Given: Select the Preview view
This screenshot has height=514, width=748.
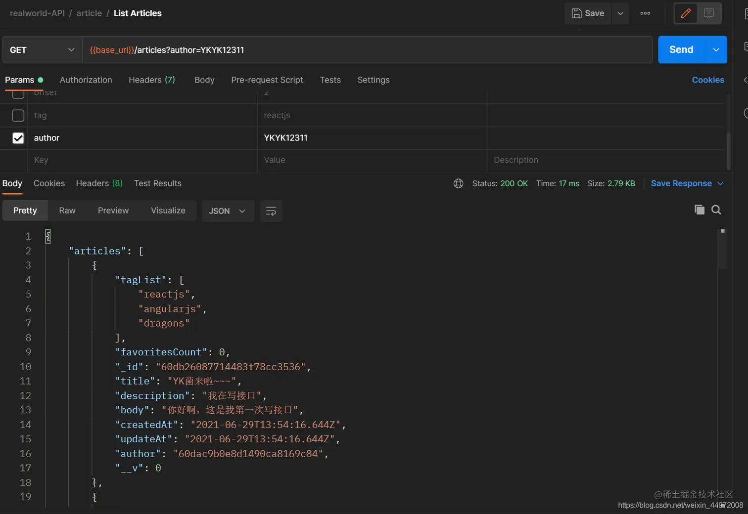Looking at the screenshot, I should pyautogui.click(x=113, y=211).
